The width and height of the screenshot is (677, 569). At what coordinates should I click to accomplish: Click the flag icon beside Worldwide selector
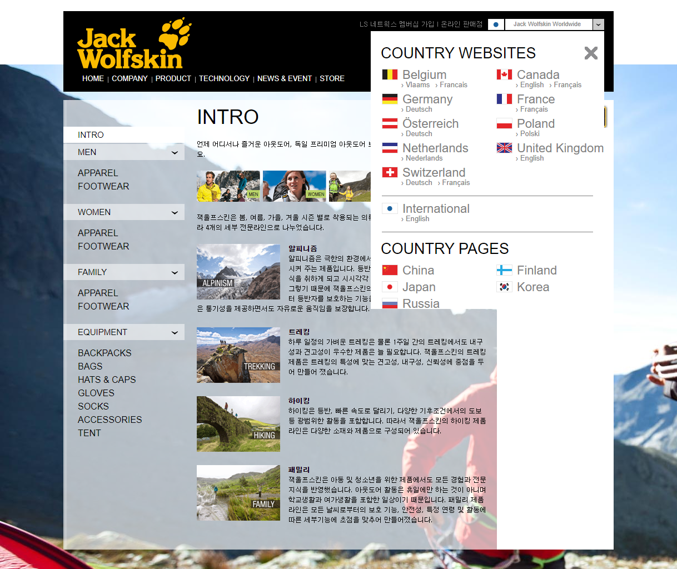coord(496,24)
